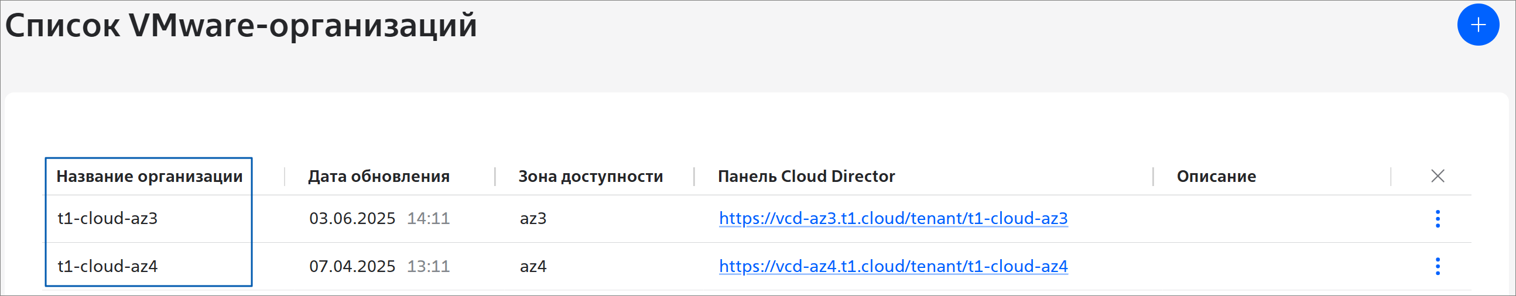Click the Панель Cloud Director column header
This screenshot has height=296, width=1516.
click(x=806, y=176)
